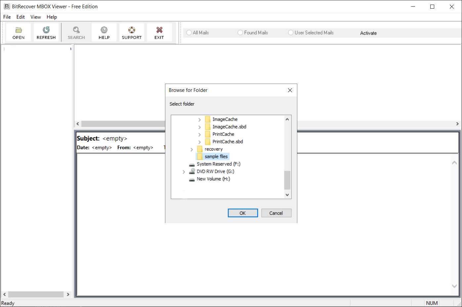
Task: Click the Ready status bar text
Action: [8, 303]
